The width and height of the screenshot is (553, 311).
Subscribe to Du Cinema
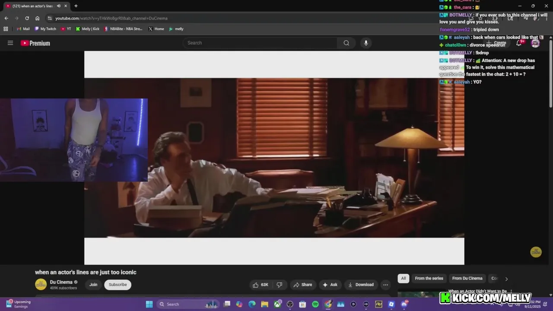(x=118, y=285)
